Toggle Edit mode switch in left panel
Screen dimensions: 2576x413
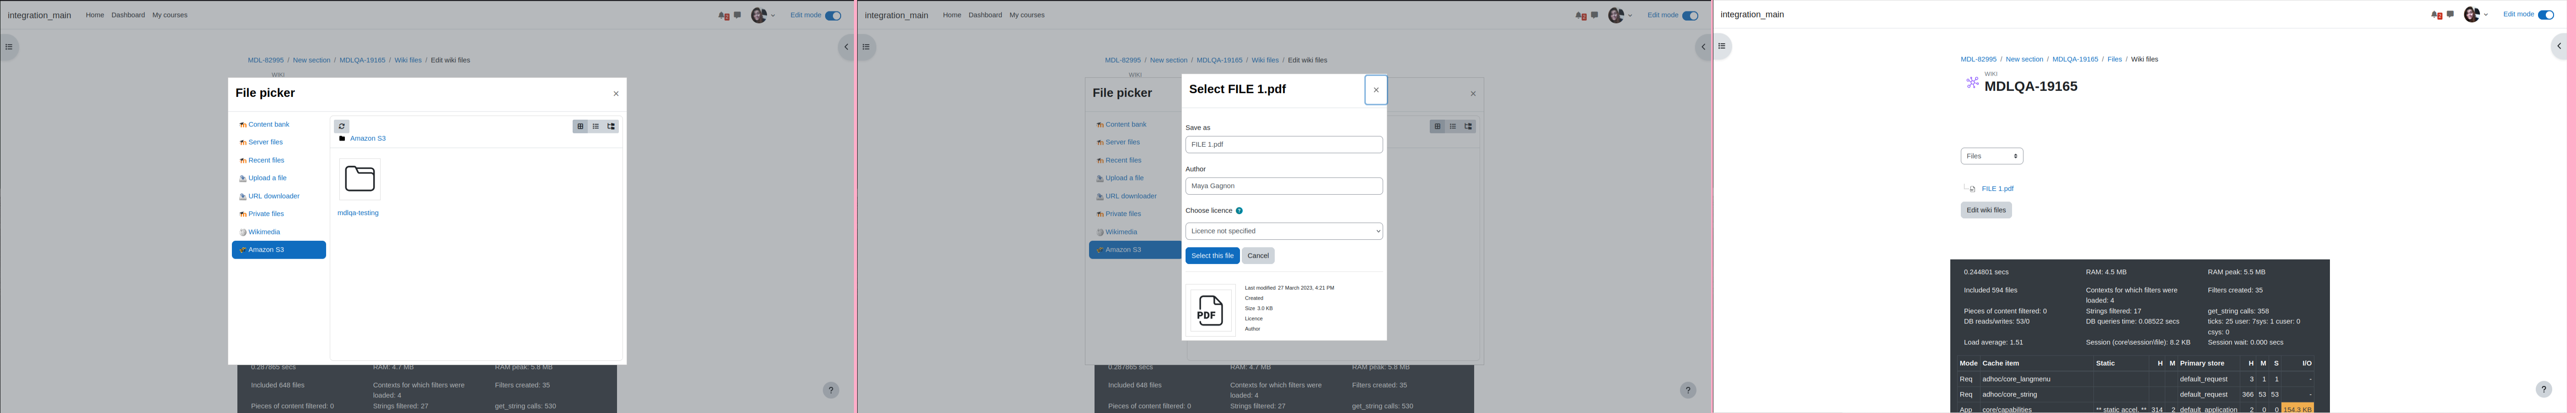[x=833, y=15]
